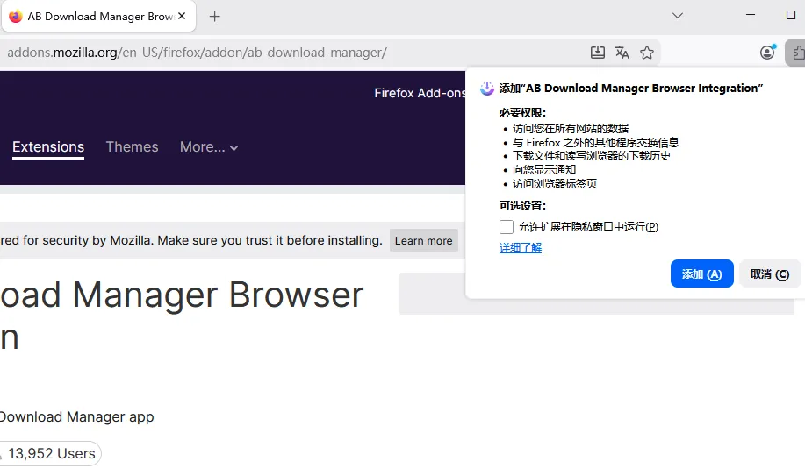Click the 13,952 Users badge
Viewport: 805px width, 469px height.
click(x=51, y=453)
